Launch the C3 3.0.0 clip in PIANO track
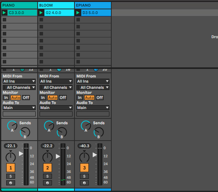218x192 pixels. tap(4, 13)
